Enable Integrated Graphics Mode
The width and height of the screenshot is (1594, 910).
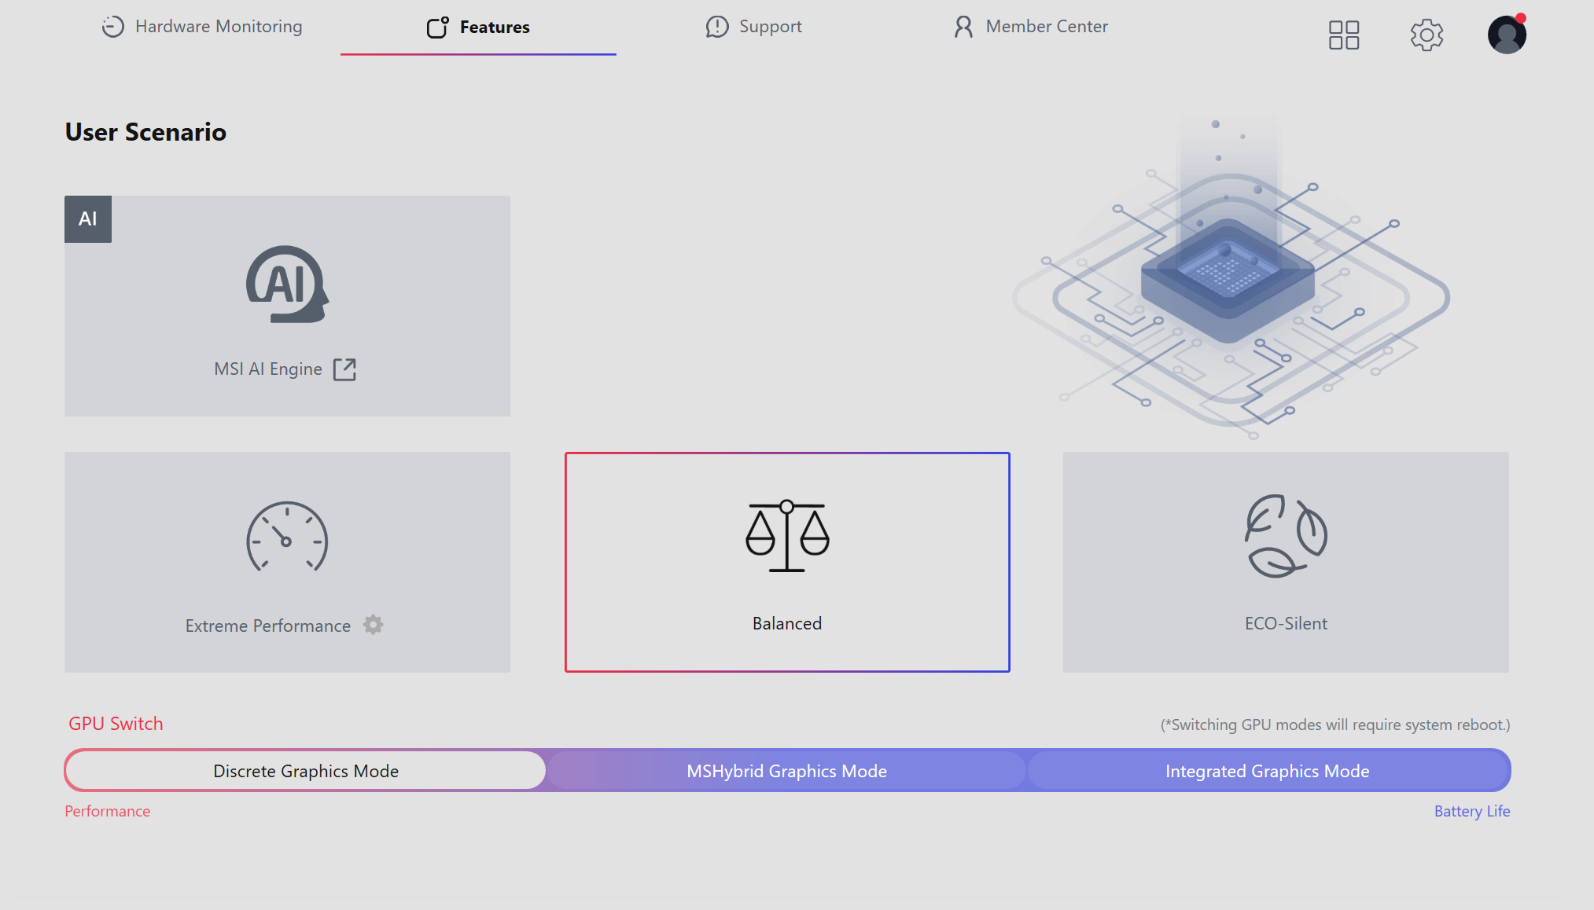1268,771
